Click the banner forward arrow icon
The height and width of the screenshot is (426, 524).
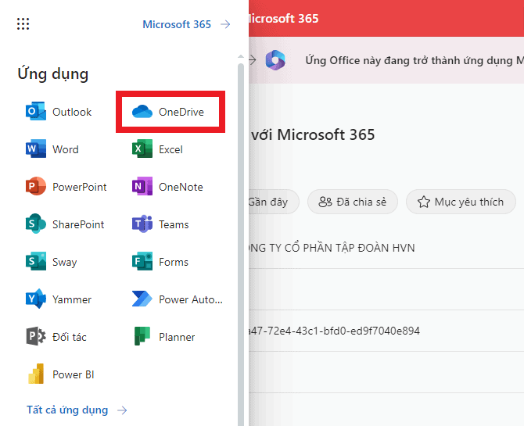coord(253,60)
